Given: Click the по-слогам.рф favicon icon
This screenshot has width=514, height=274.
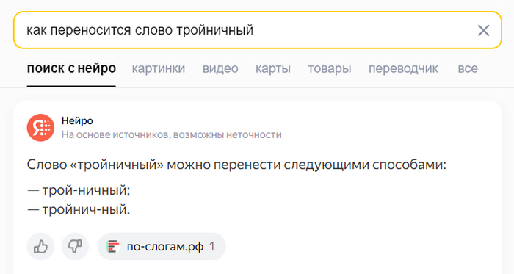Looking at the screenshot, I should (x=113, y=247).
